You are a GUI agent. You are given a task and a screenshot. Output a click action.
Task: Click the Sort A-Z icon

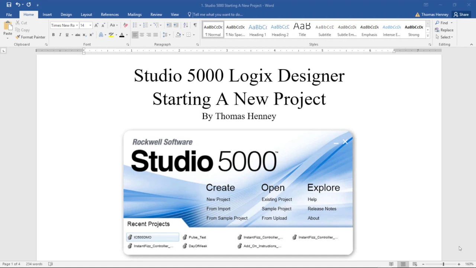pos(186,25)
